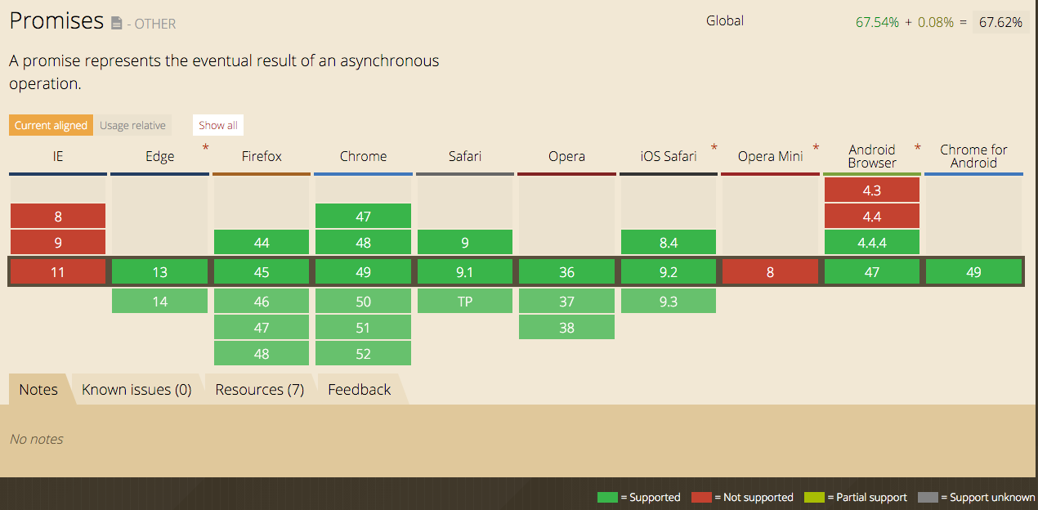1038x510 pixels.
Task: Click IE version 9 cell
Action: [x=58, y=243]
